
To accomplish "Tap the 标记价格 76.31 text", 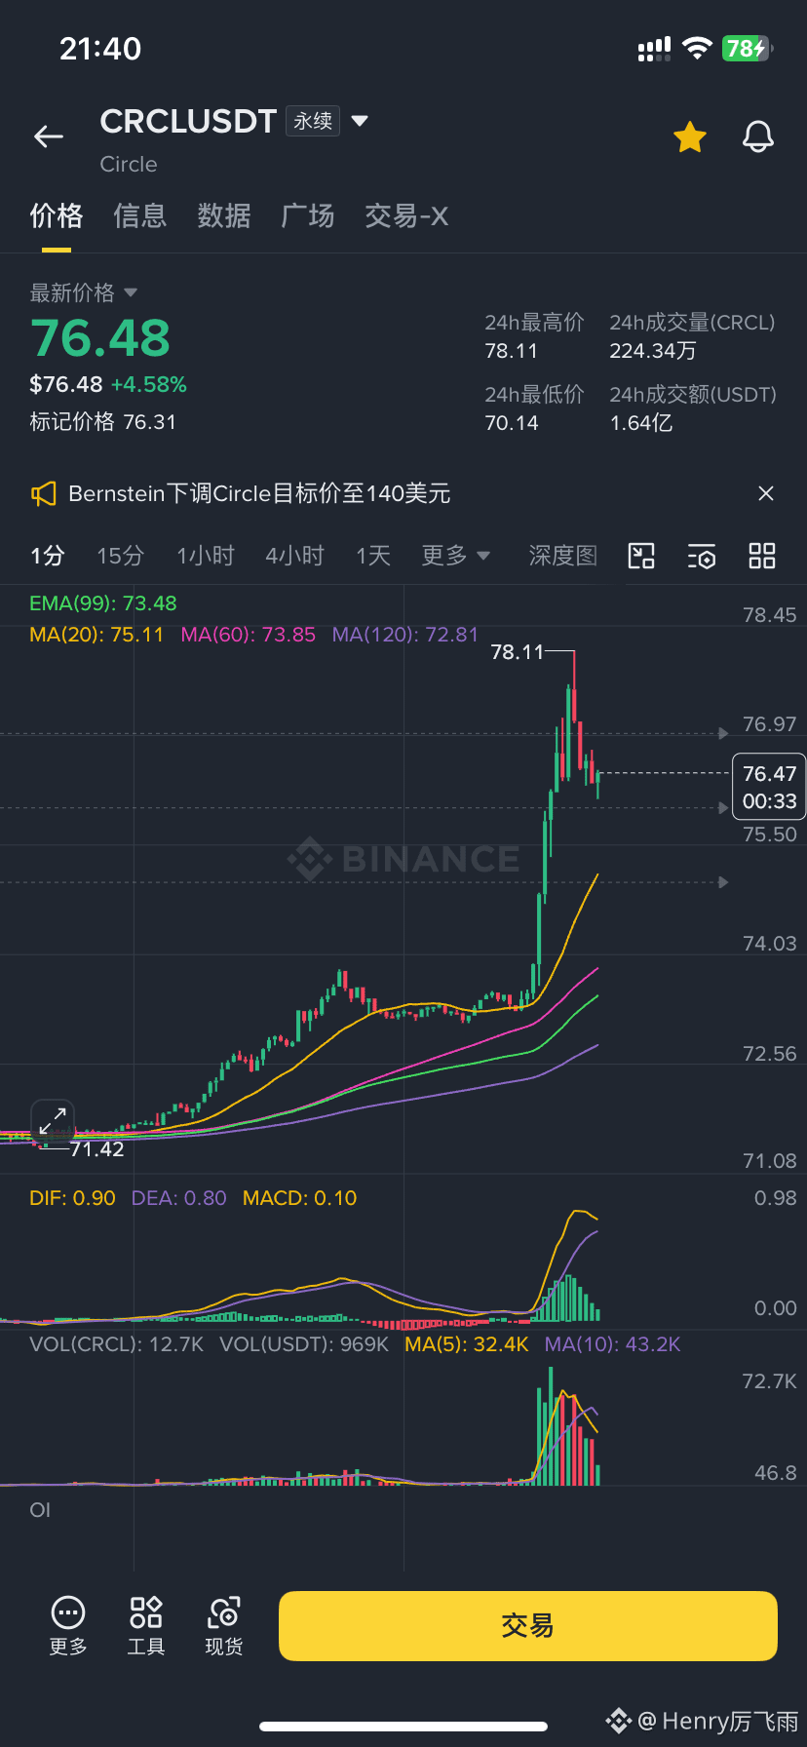I will coord(103,422).
